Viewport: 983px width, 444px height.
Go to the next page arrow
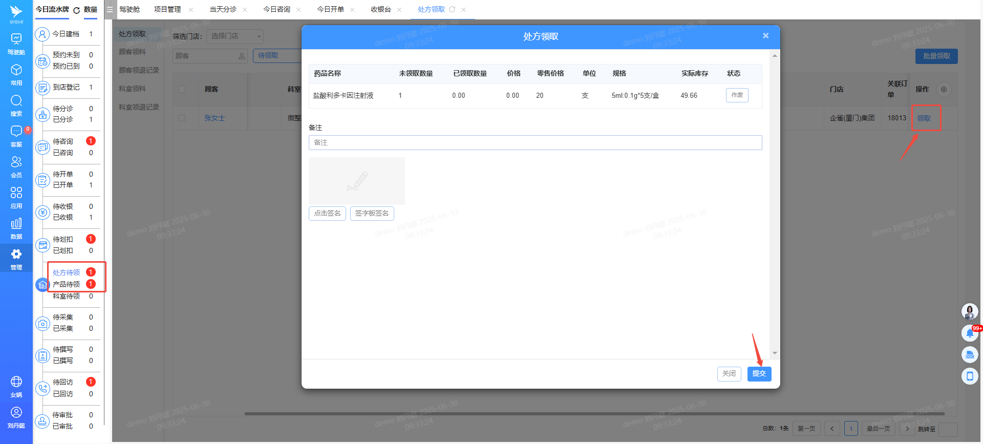click(x=907, y=429)
